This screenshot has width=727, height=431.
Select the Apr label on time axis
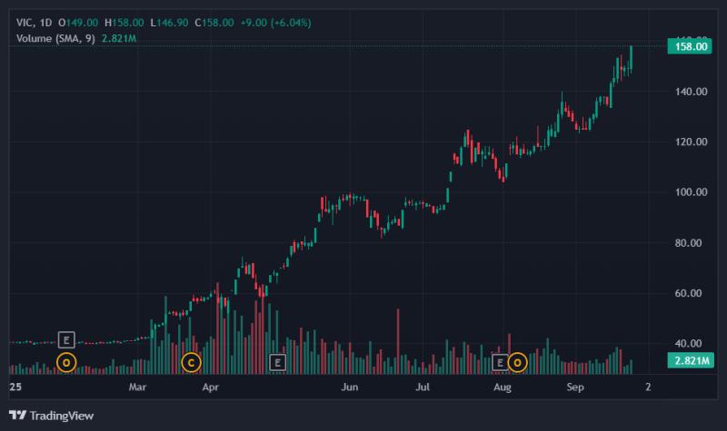tap(211, 387)
